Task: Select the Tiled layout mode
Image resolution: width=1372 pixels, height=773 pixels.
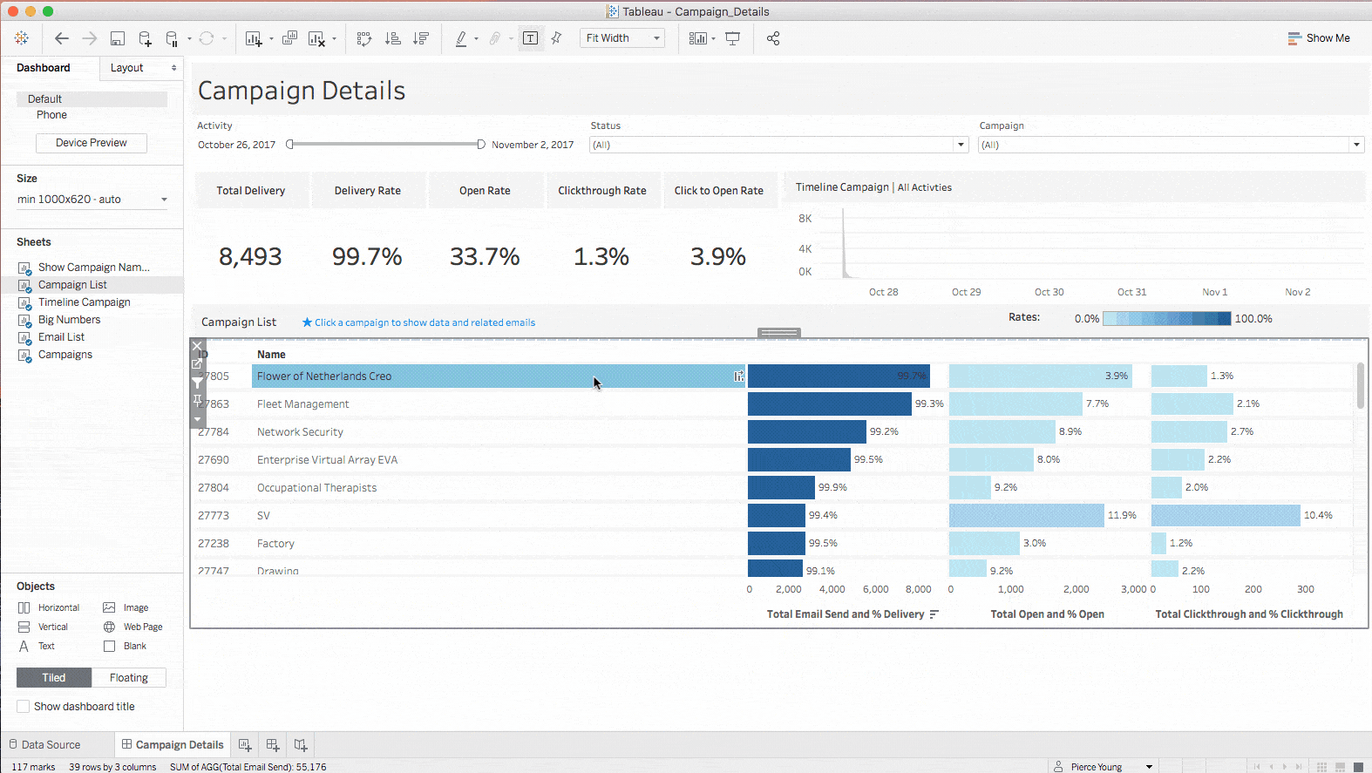Action: point(54,678)
